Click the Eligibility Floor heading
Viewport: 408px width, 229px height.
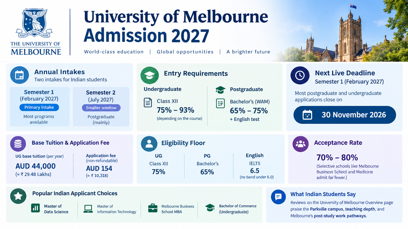pos(183,143)
